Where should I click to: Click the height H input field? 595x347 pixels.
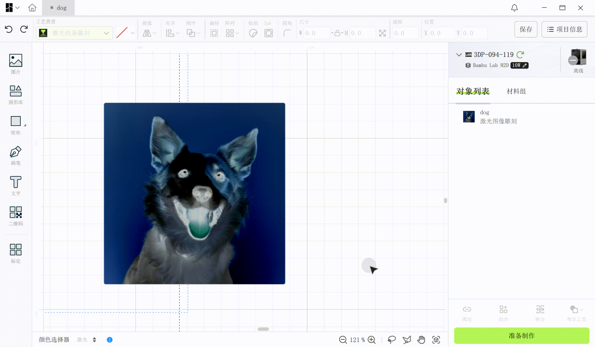click(x=362, y=33)
